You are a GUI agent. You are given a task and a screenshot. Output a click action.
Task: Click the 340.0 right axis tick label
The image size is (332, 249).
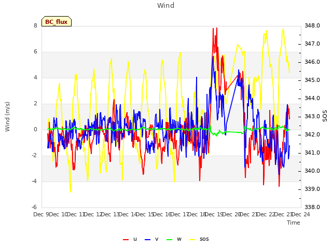click(x=312, y=171)
